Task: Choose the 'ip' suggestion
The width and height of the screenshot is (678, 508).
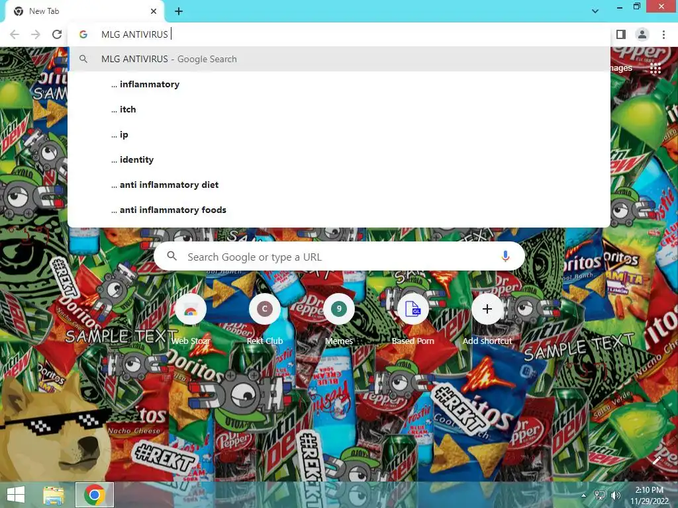Action: tap(339, 134)
